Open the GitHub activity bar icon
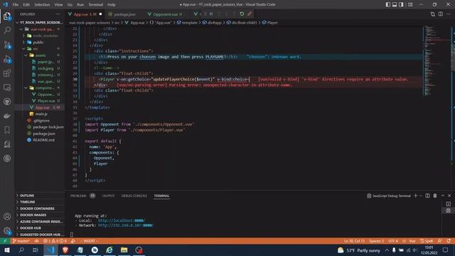The height and width of the screenshot is (256, 455). pos(7,102)
